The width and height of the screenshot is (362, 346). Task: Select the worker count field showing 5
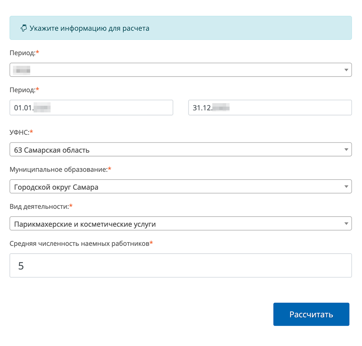pos(181,265)
